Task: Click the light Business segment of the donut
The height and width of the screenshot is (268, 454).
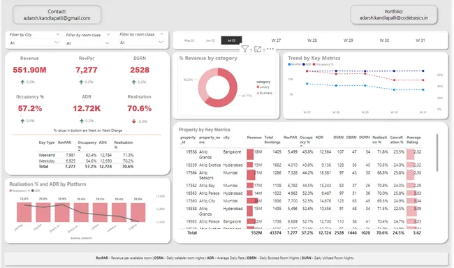Action: pos(203,84)
